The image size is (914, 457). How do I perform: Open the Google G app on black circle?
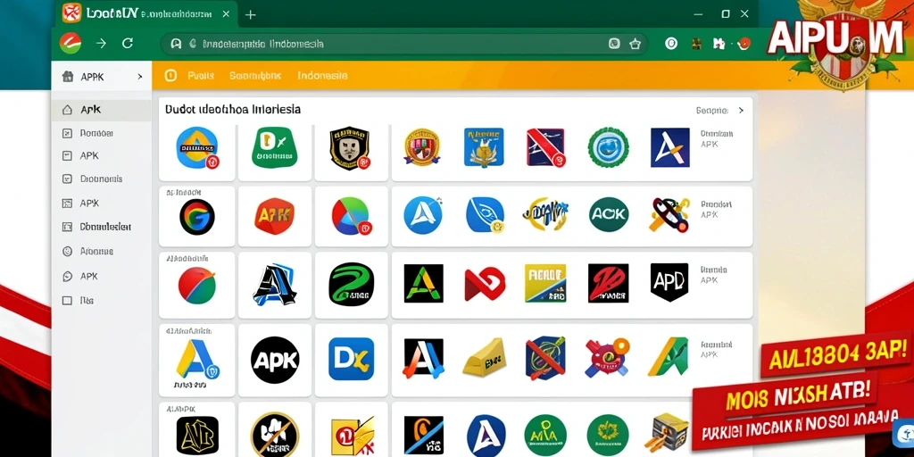(197, 217)
